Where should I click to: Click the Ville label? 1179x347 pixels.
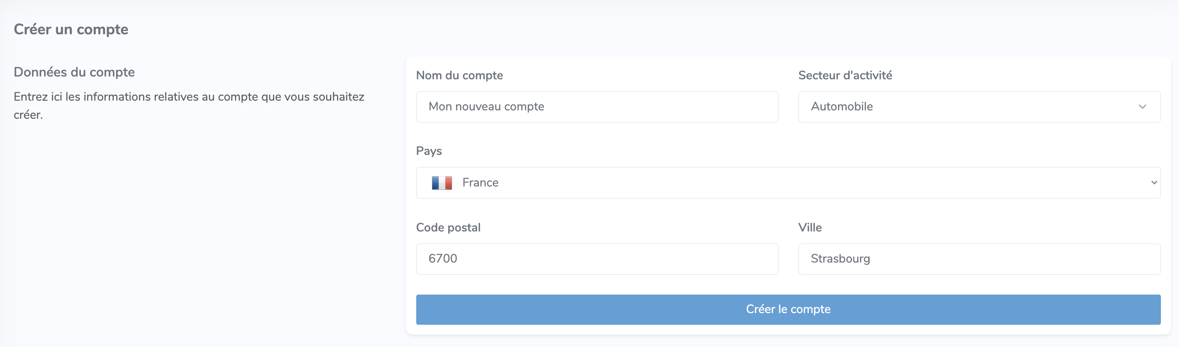(x=810, y=227)
